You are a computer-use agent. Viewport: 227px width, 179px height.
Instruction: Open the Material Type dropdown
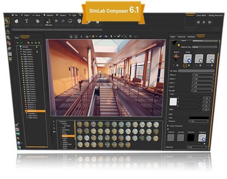[x=204, y=47]
